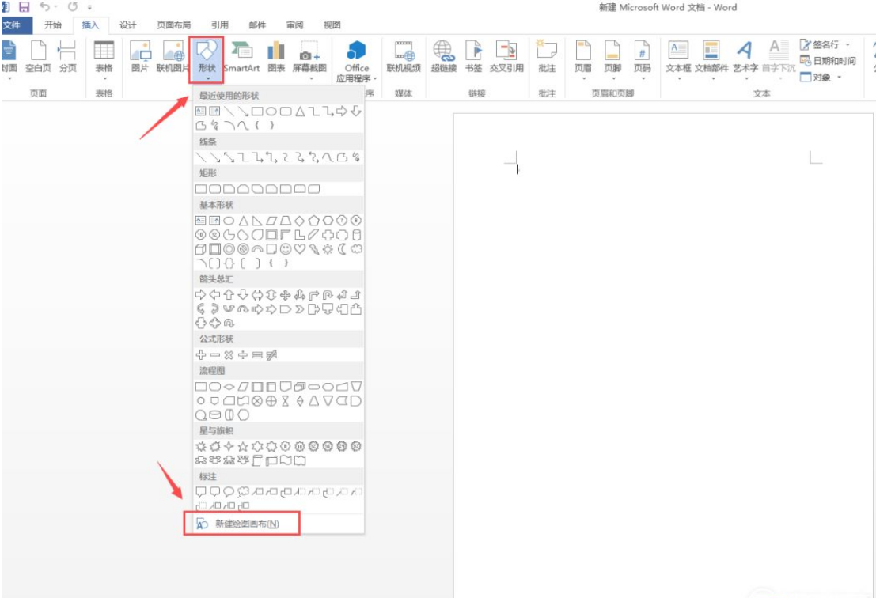Choose the division sign in 公式形状
The width and height of the screenshot is (876, 598).
coord(243,354)
